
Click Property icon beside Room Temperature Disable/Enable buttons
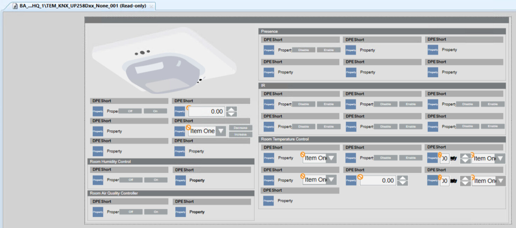[x=351, y=158]
